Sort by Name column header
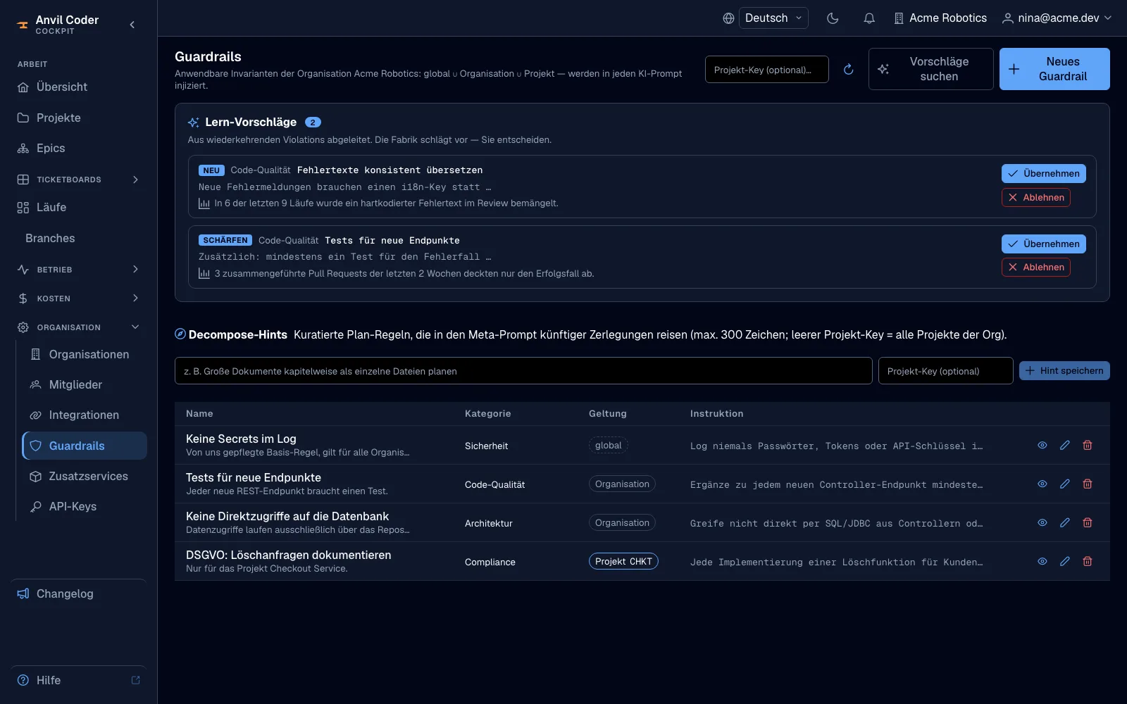This screenshot has width=1127, height=704. [x=199, y=414]
